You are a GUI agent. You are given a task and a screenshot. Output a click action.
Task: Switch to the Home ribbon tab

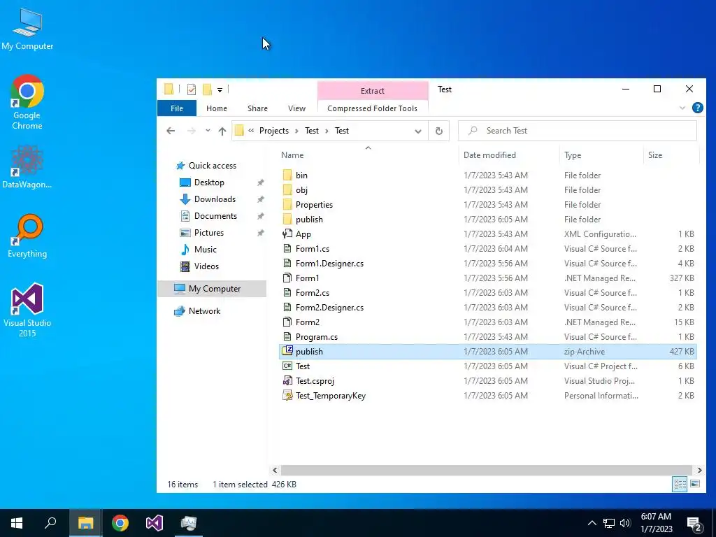tap(217, 108)
